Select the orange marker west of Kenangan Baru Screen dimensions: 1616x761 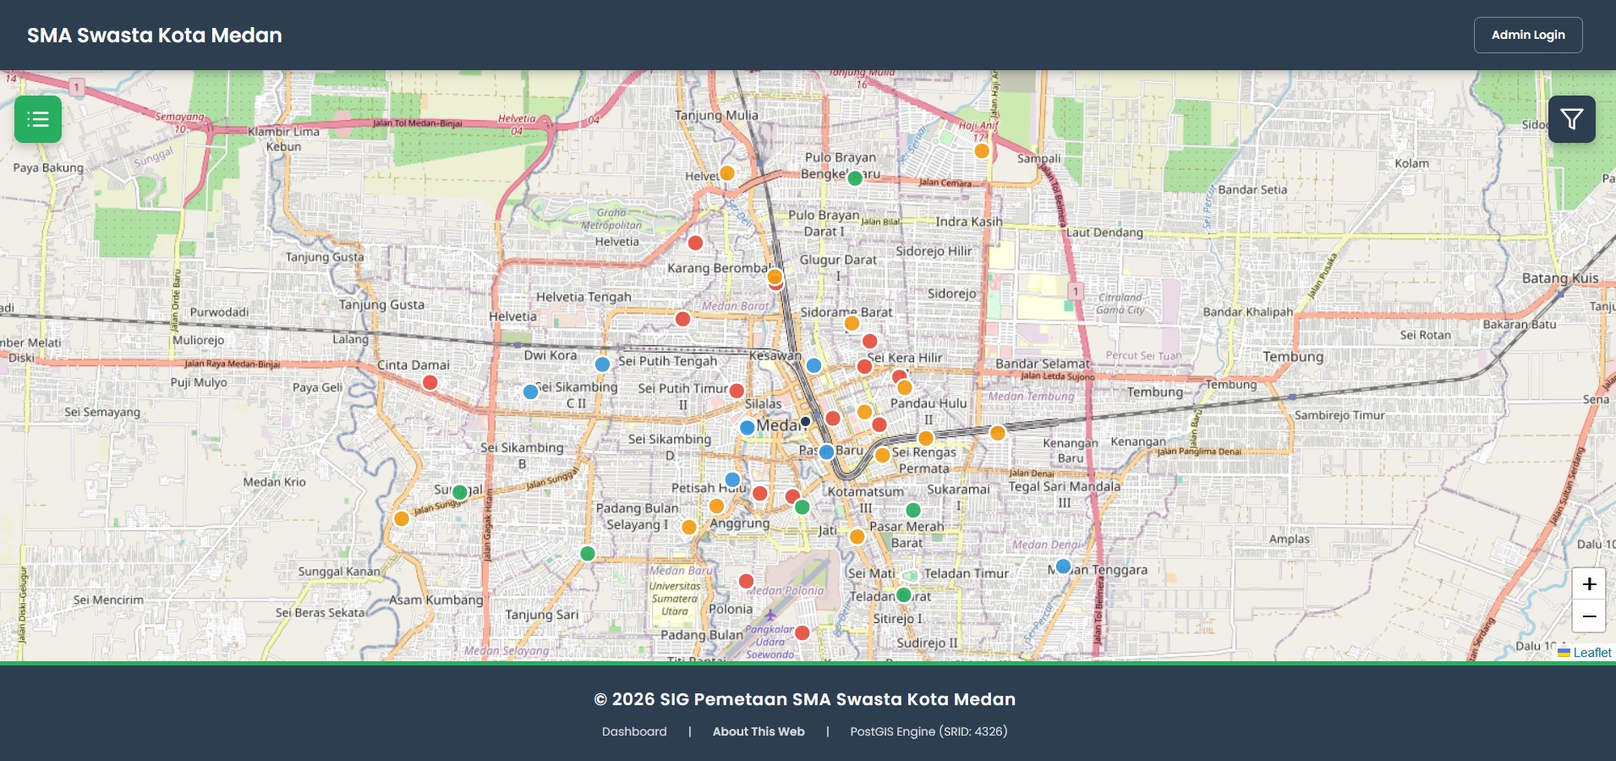[x=998, y=433]
